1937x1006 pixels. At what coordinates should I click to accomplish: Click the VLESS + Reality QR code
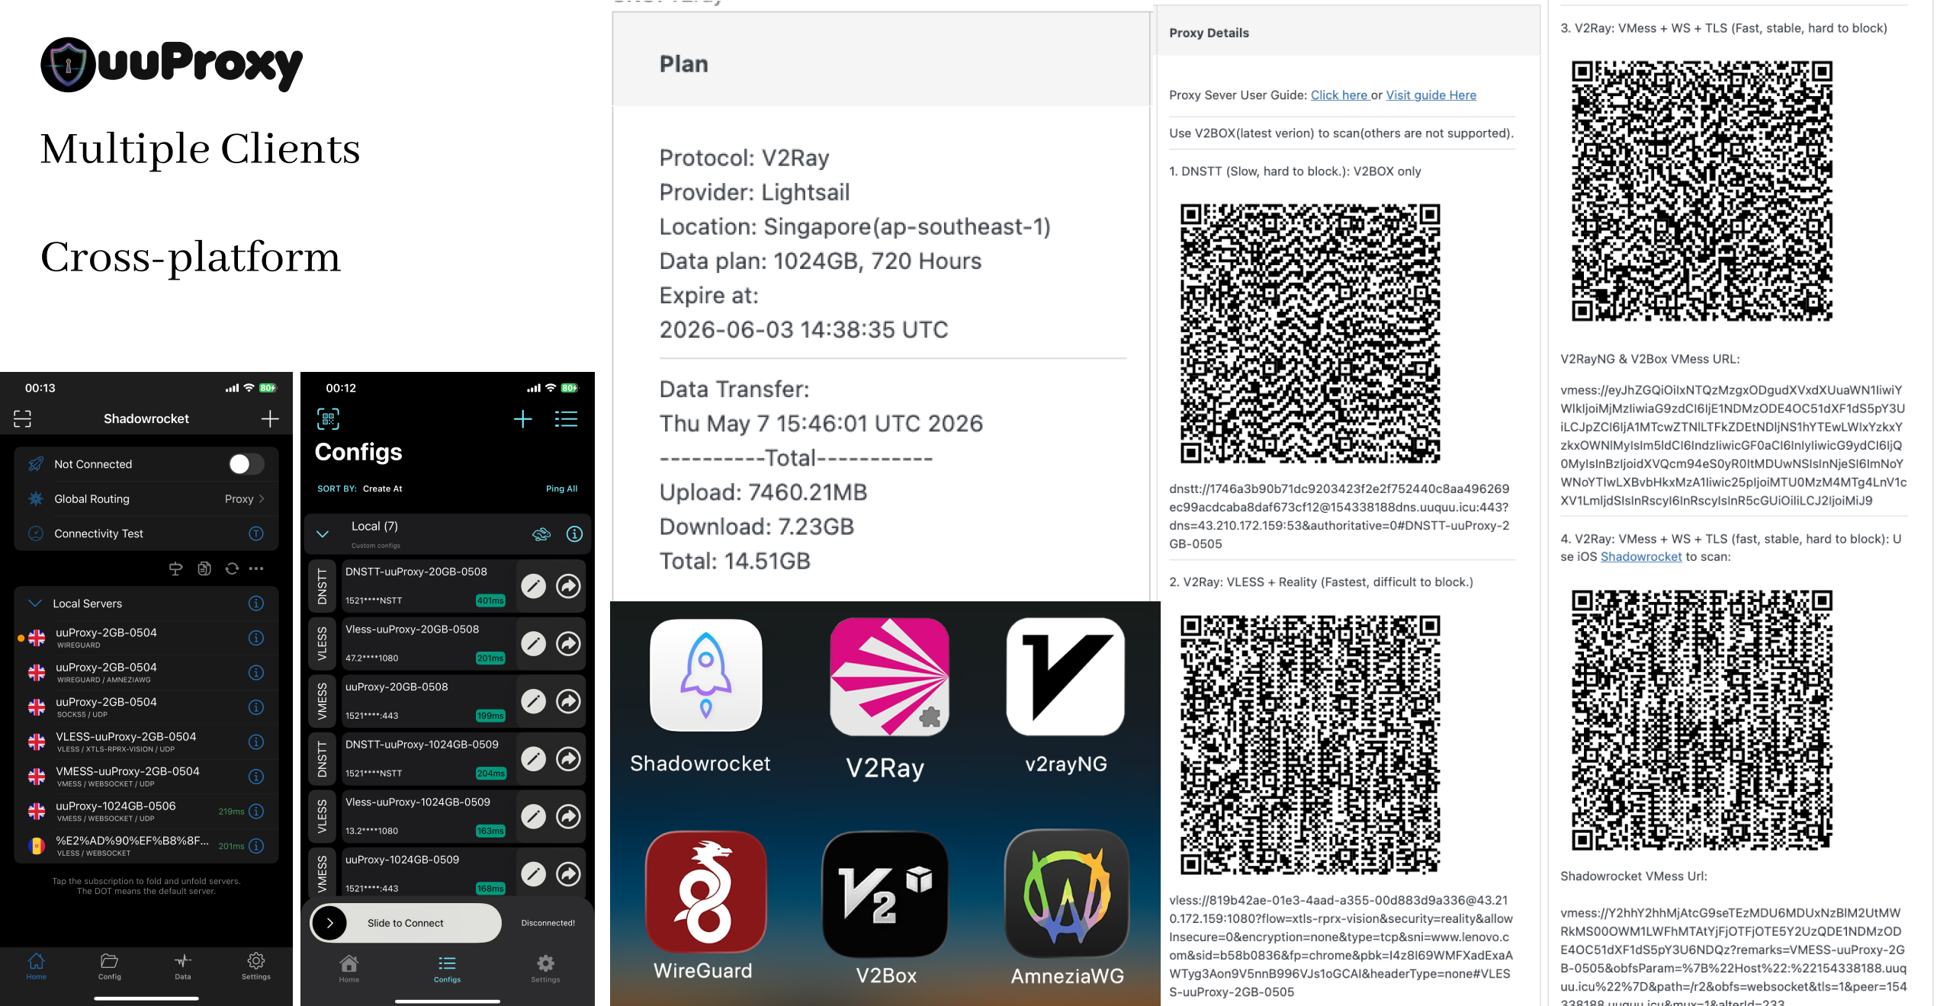(x=1310, y=744)
